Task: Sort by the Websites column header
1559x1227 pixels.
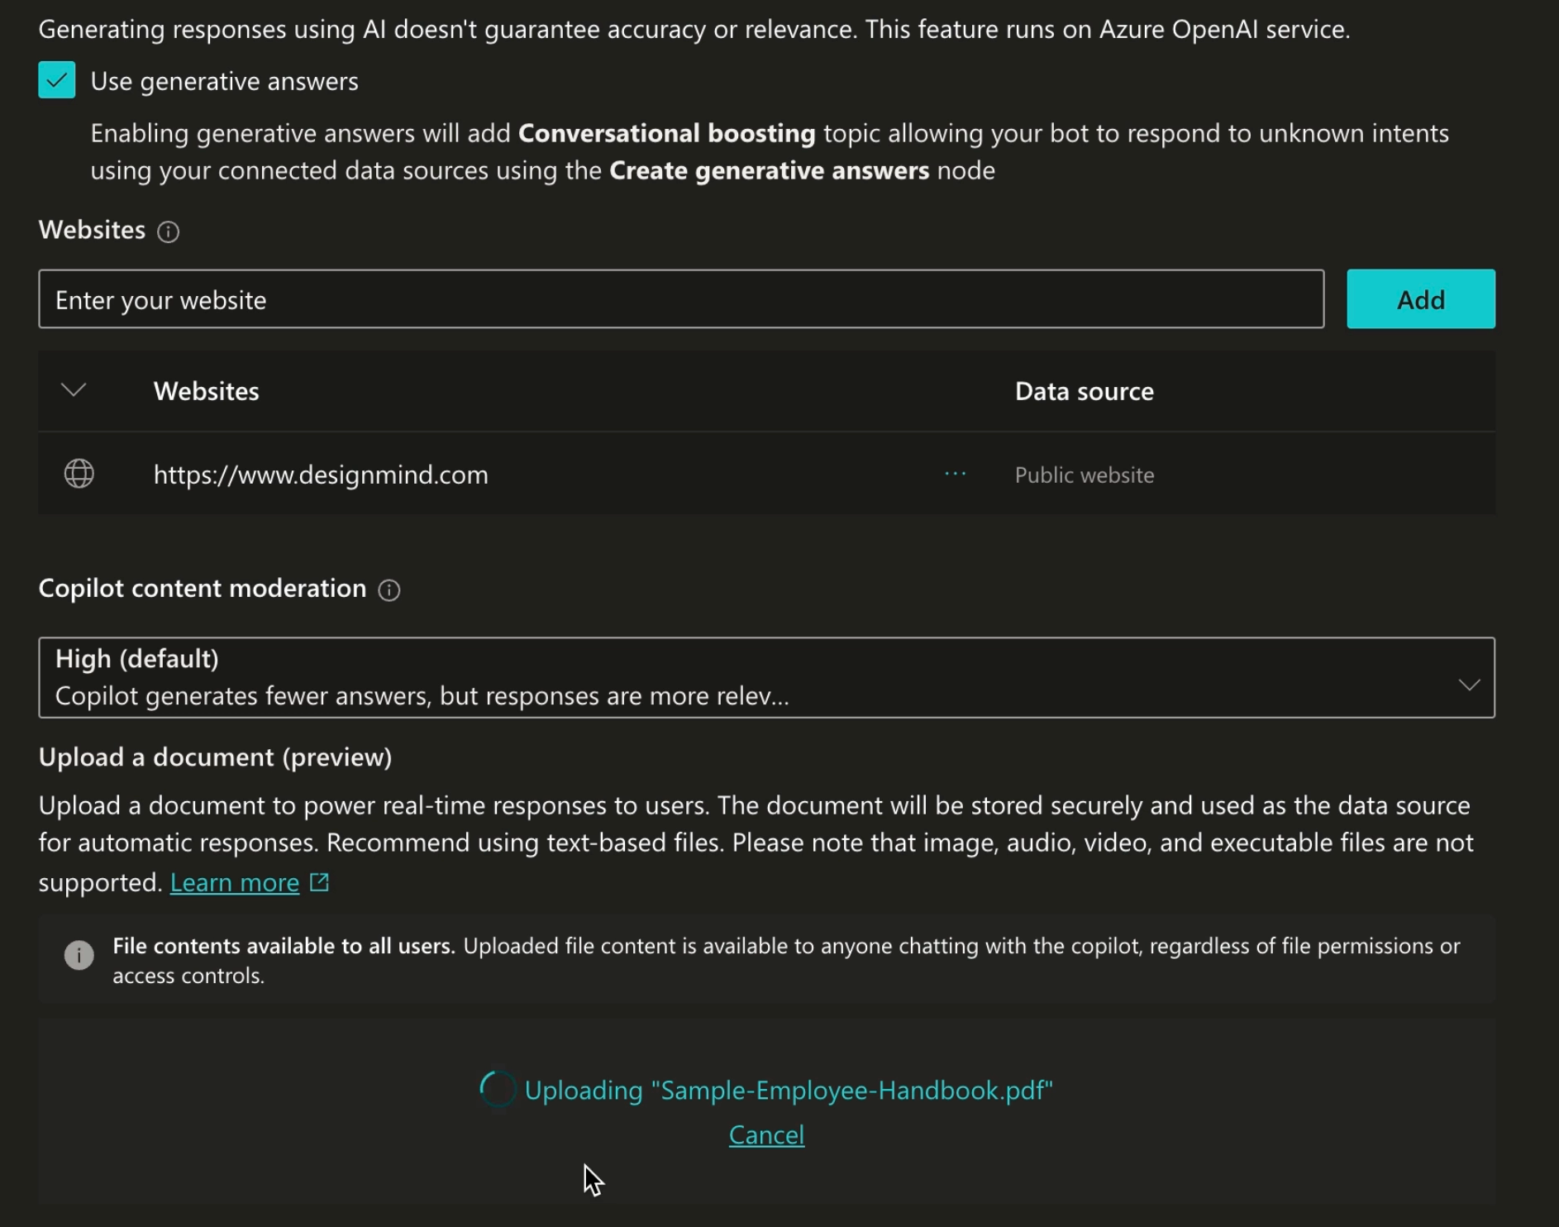Action: click(x=206, y=391)
